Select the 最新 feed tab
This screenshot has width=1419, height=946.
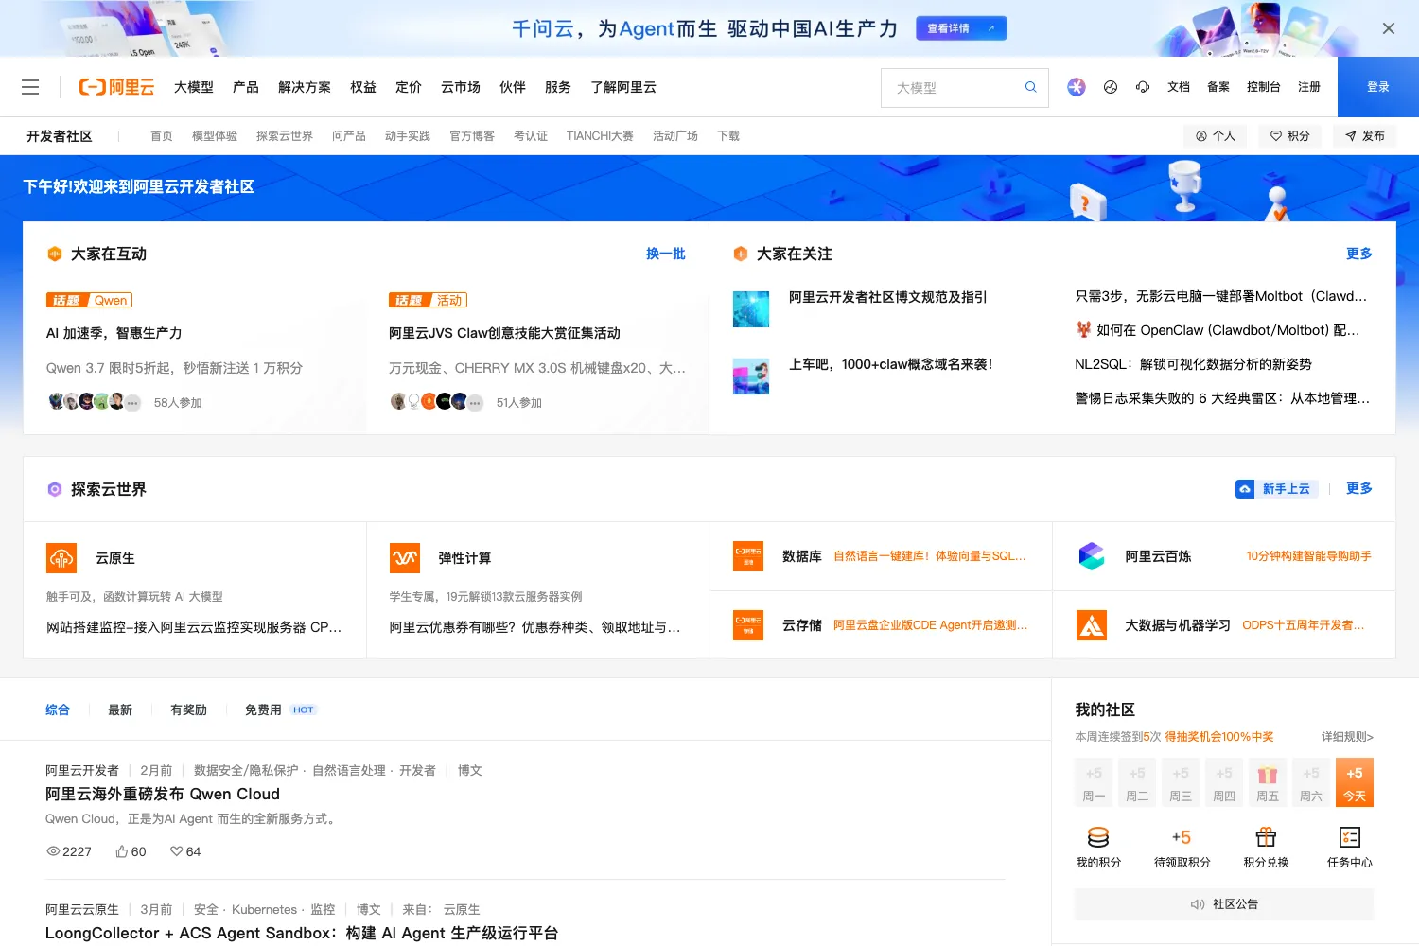(120, 710)
